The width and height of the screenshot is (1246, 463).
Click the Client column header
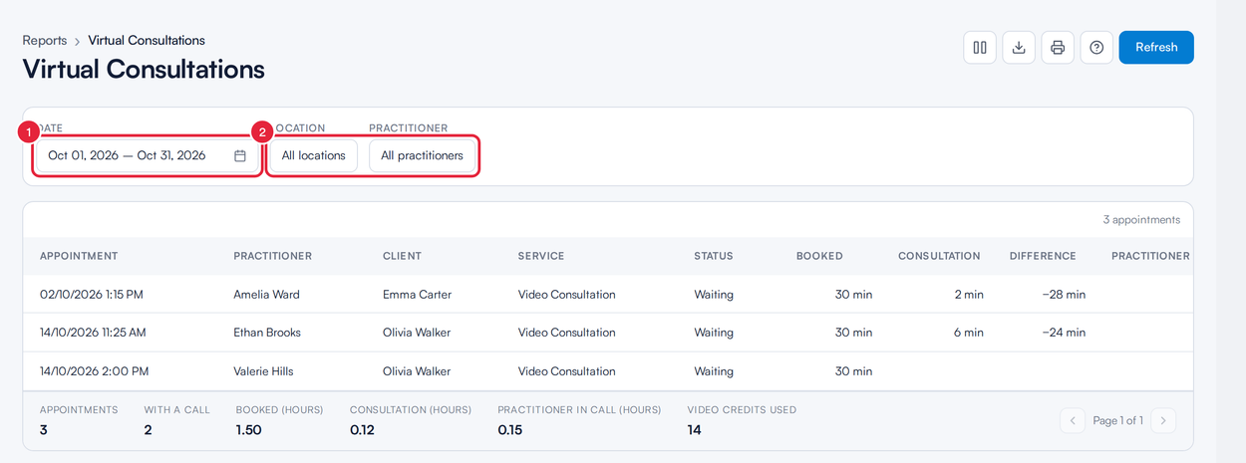point(402,256)
